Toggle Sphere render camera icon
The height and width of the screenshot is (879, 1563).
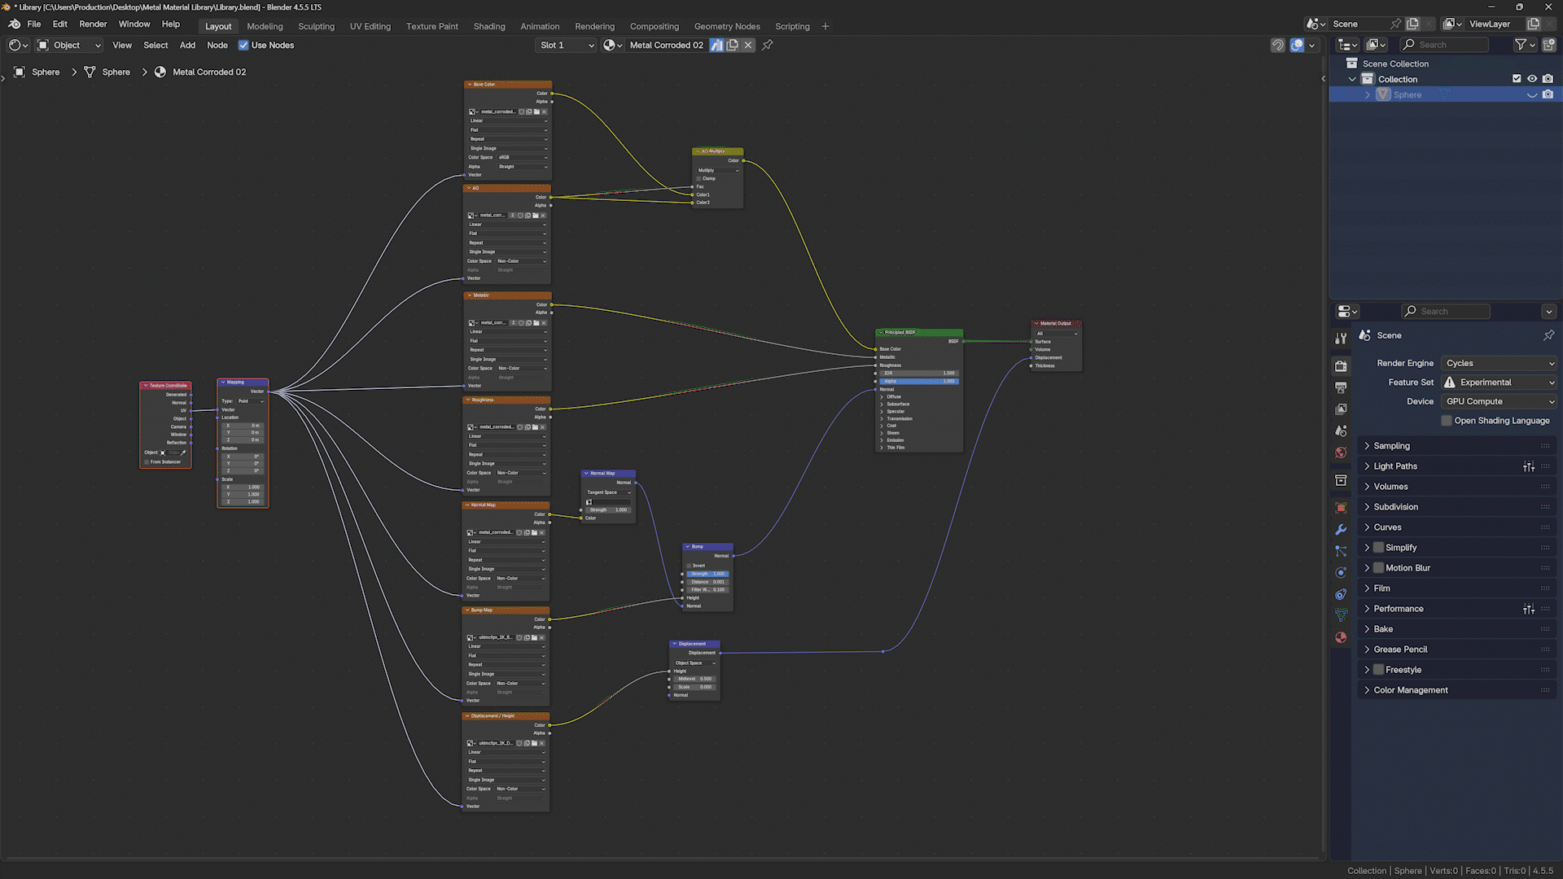1548,94
